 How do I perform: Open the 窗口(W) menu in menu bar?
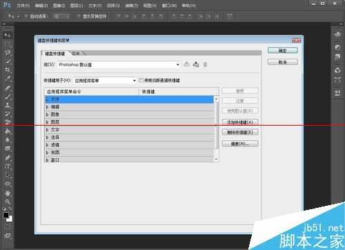click(169, 6)
